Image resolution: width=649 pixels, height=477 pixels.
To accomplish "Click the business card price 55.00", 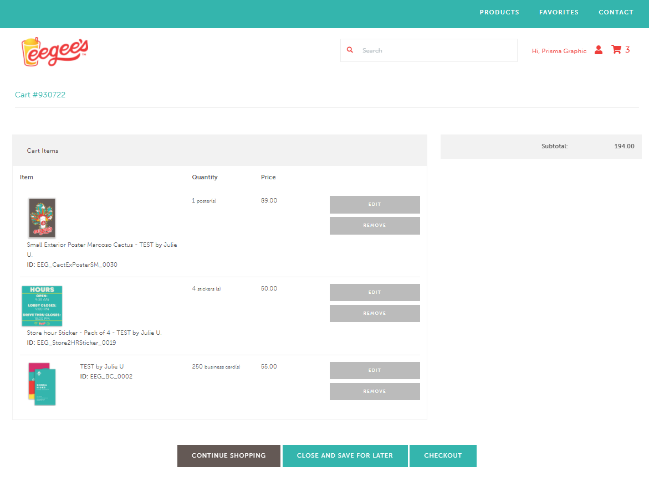I will pos(269,367).
